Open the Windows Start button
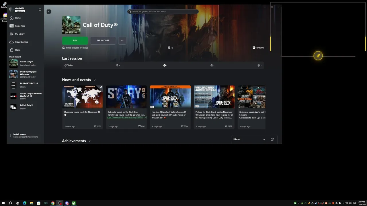This screenshot has height=206, width=367. [3, 203]
